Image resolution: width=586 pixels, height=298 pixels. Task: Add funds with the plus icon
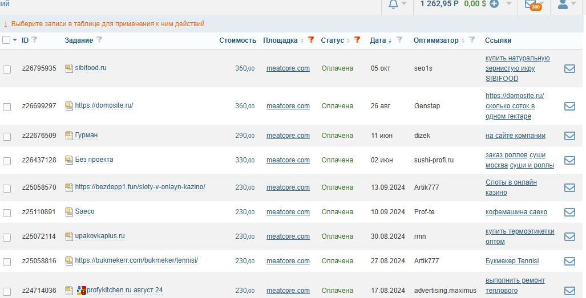tap(494, 4)
